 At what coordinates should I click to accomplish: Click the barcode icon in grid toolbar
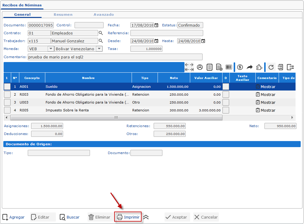229,67
